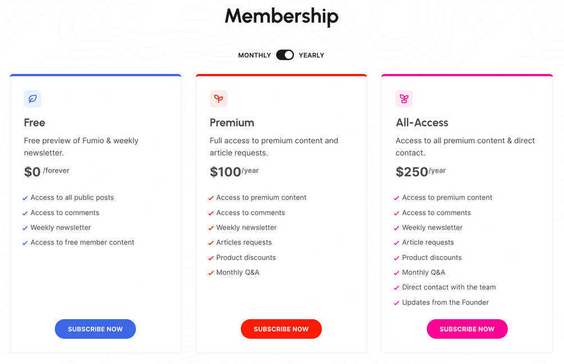Click the $250/year price

pyautogui.click(x=420, y=172)
